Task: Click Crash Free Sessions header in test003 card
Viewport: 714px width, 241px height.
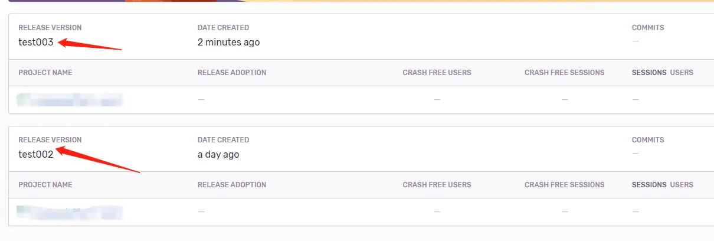Action: click(564, 73)
